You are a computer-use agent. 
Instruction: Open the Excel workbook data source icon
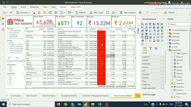[34, 12]
